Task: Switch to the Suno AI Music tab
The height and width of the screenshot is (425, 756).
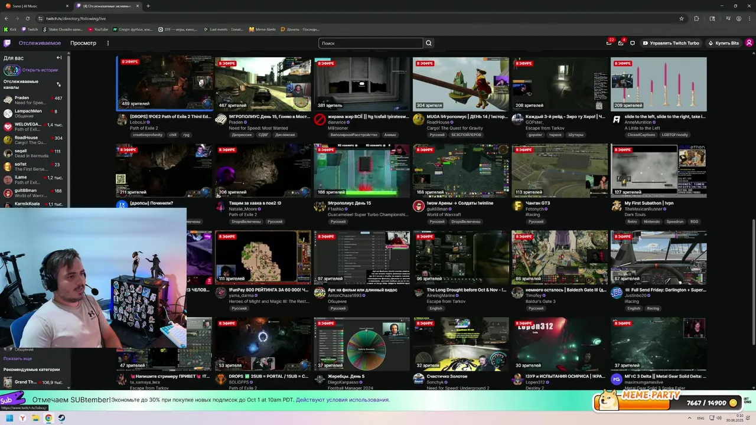Action: click(x=35, y=6)
